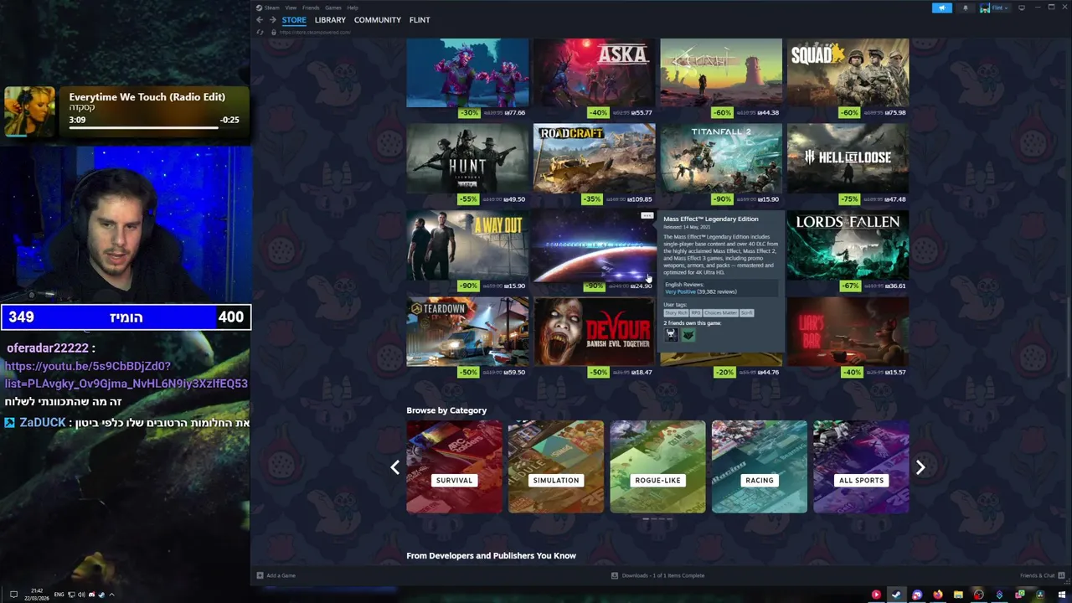This screenshot has width=1072, height=603.
Task: Open the blue megaphone announcements button
Action: click(x=942, y=8)
